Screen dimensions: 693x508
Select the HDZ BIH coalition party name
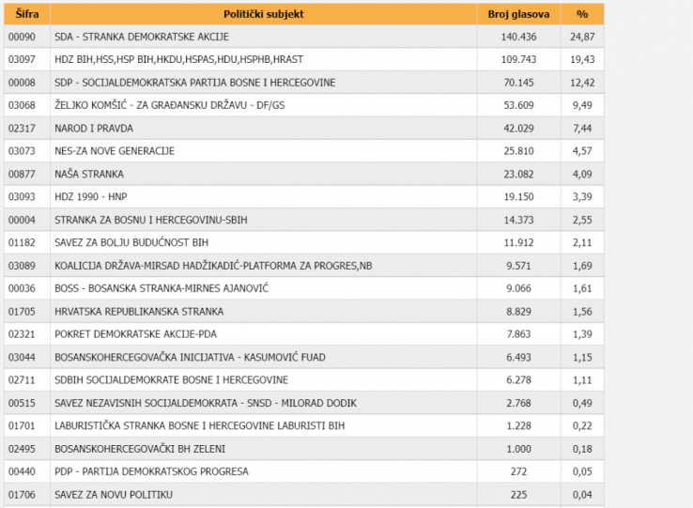tap(177, 59)
